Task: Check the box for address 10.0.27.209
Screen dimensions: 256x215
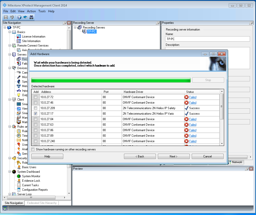Action: point(36,108)
